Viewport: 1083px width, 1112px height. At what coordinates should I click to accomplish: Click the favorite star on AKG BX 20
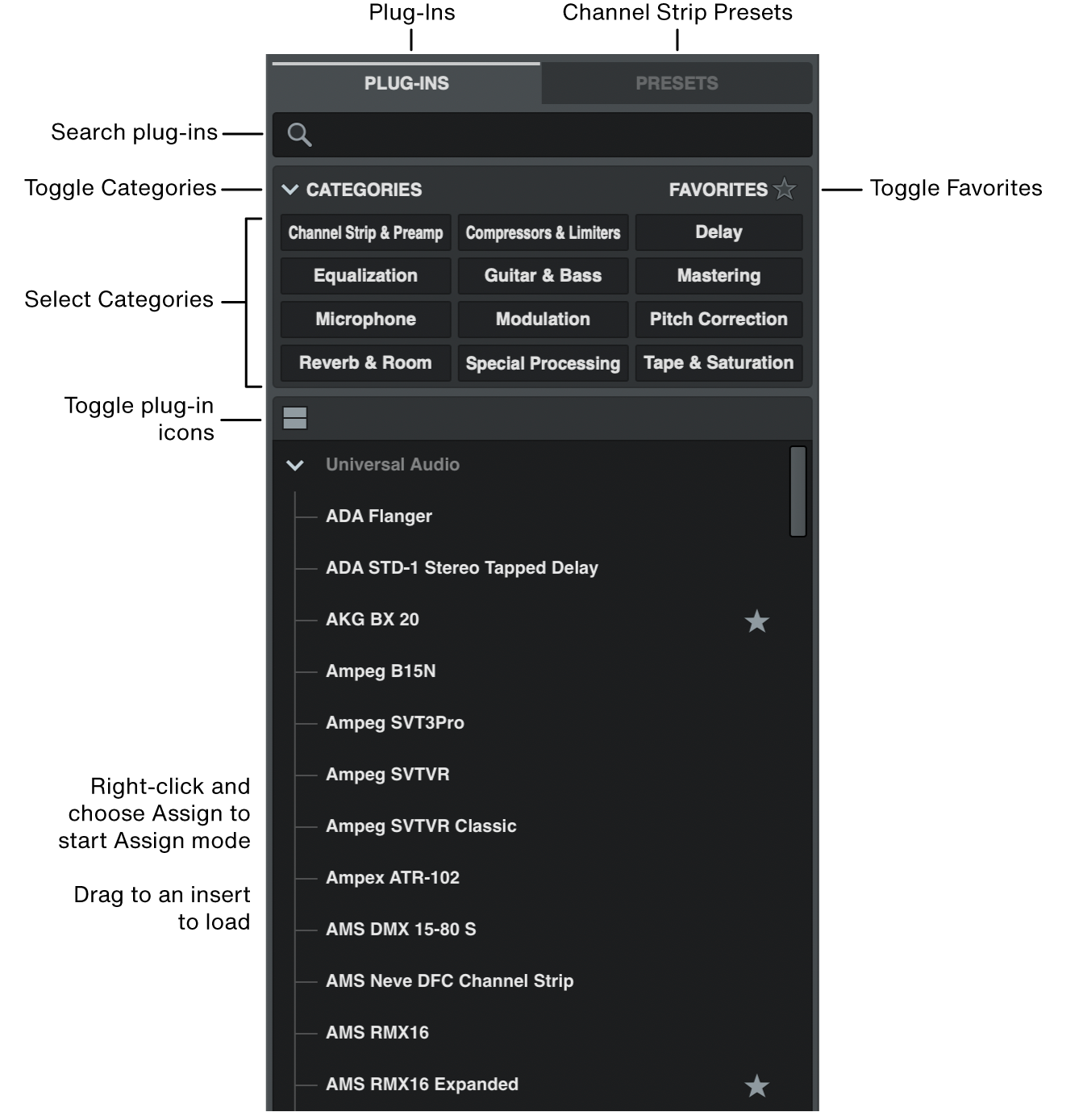(756, 621)
